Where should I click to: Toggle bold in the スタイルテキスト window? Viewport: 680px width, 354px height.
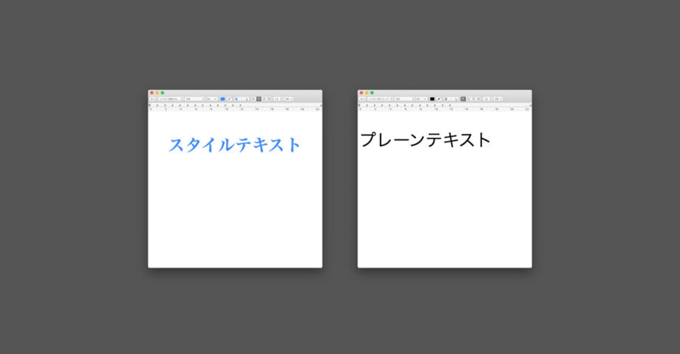(237, 99)
